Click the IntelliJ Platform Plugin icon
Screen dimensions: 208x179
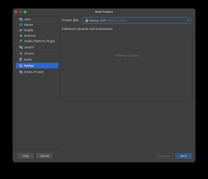(21, 41)
